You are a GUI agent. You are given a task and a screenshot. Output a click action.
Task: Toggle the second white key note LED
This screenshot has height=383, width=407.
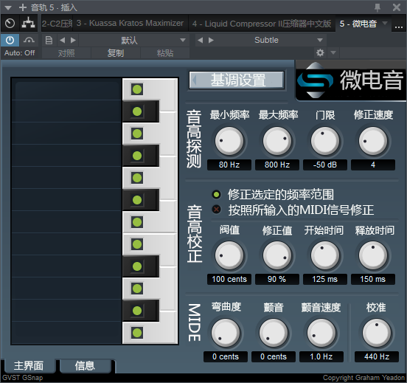point(137,134)
